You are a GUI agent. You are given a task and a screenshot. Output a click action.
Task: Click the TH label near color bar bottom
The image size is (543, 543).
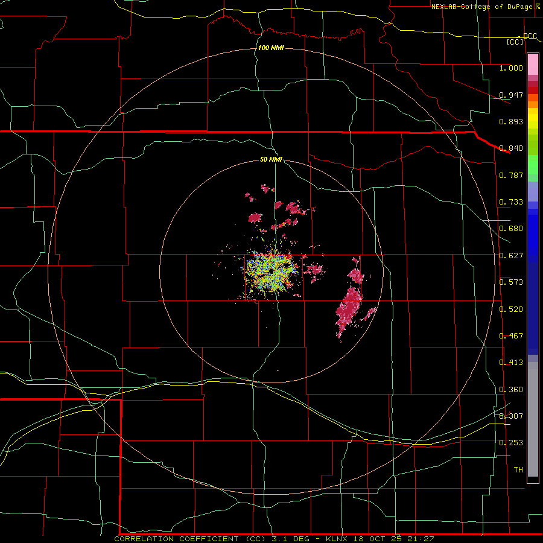click(x=518, y=470)
